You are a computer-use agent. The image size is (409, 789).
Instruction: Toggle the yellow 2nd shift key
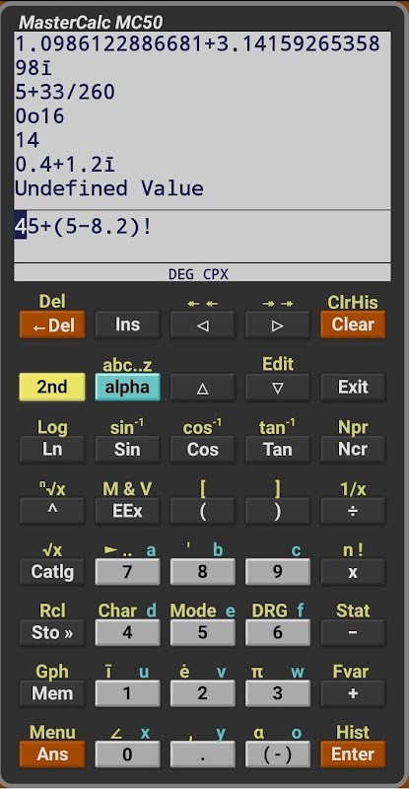(52, 388)
